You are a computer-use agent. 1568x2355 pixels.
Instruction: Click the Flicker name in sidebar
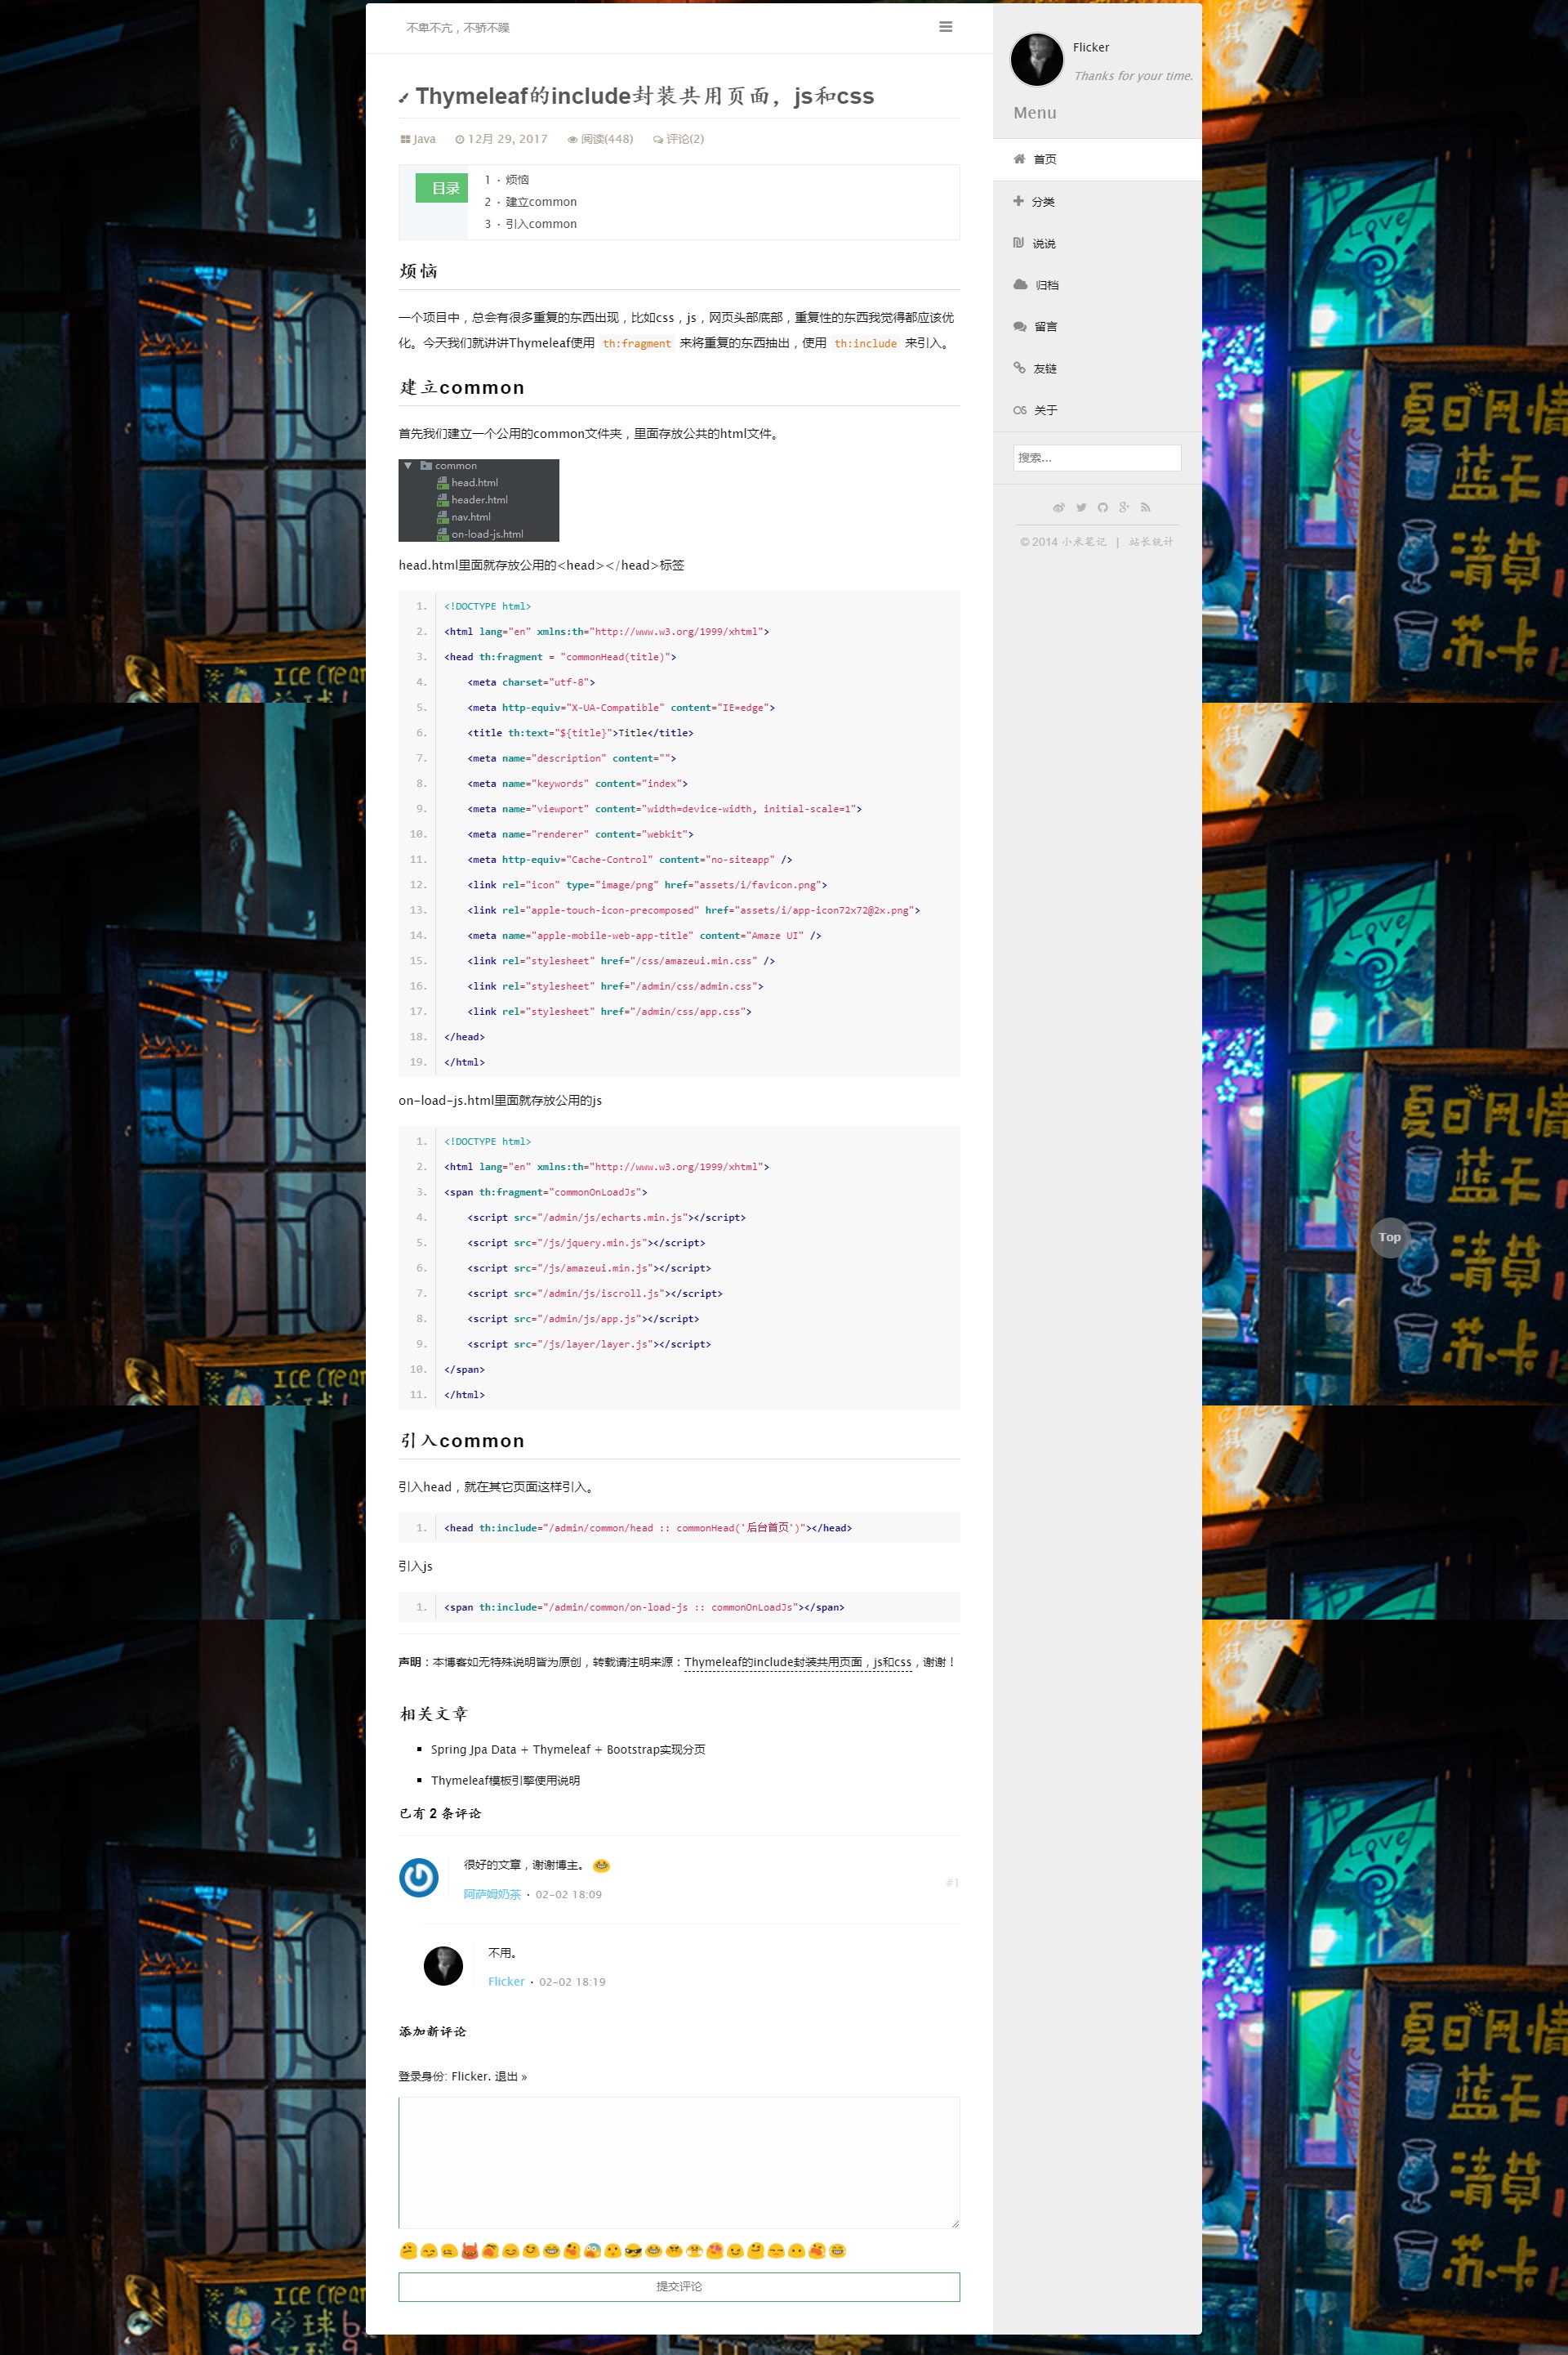pos(1091,47)
